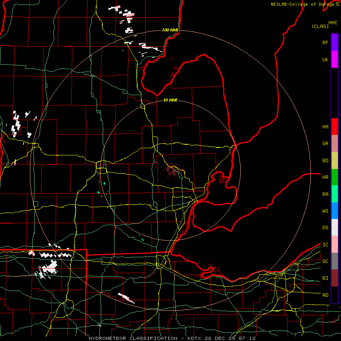Select the DS white legend block

[x=335, y=227]
